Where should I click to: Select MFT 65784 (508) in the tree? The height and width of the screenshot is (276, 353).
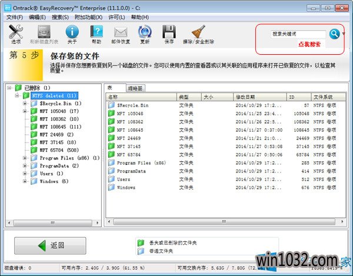pos(58,150)
